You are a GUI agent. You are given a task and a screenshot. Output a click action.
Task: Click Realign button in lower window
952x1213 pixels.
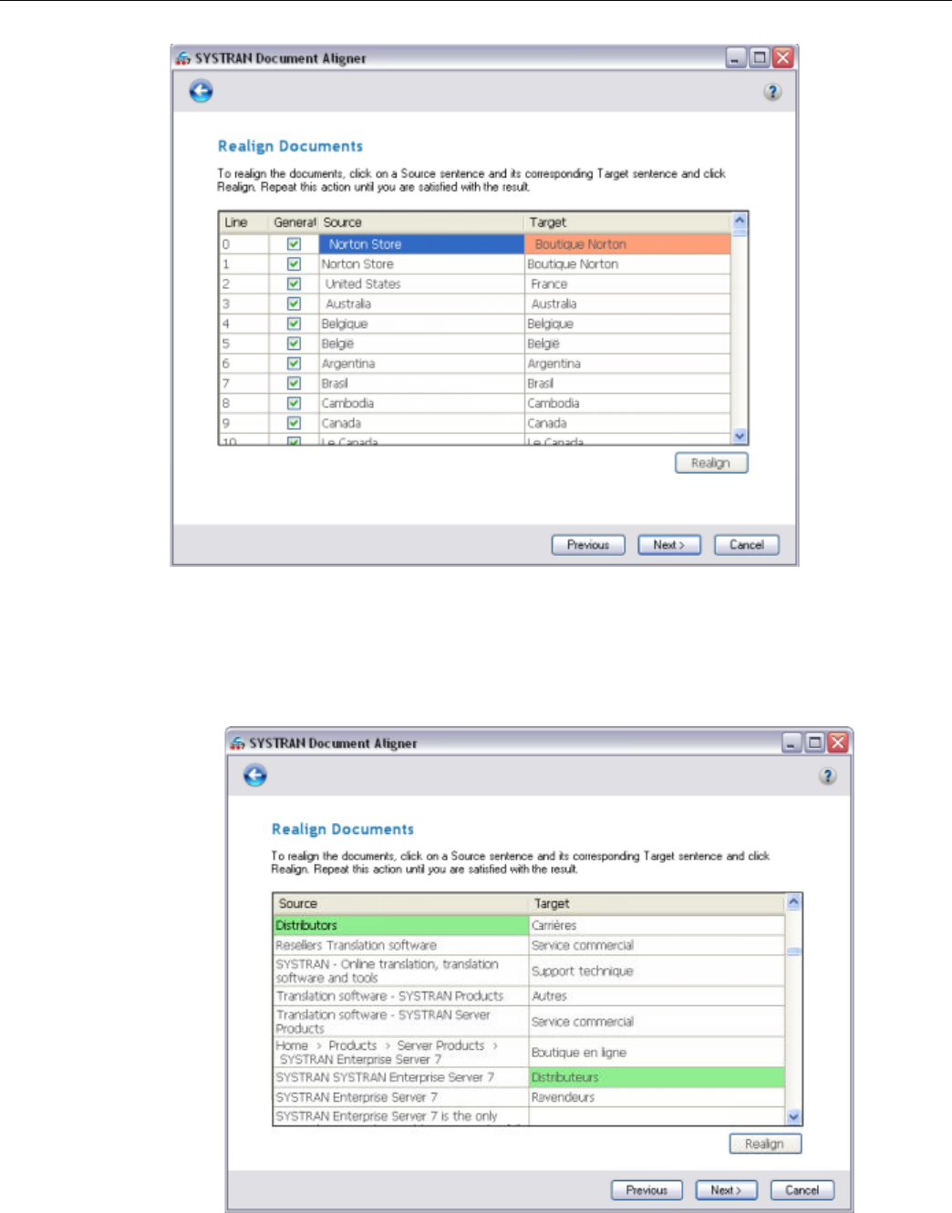pyautogui.click(x=765, y=1144)
